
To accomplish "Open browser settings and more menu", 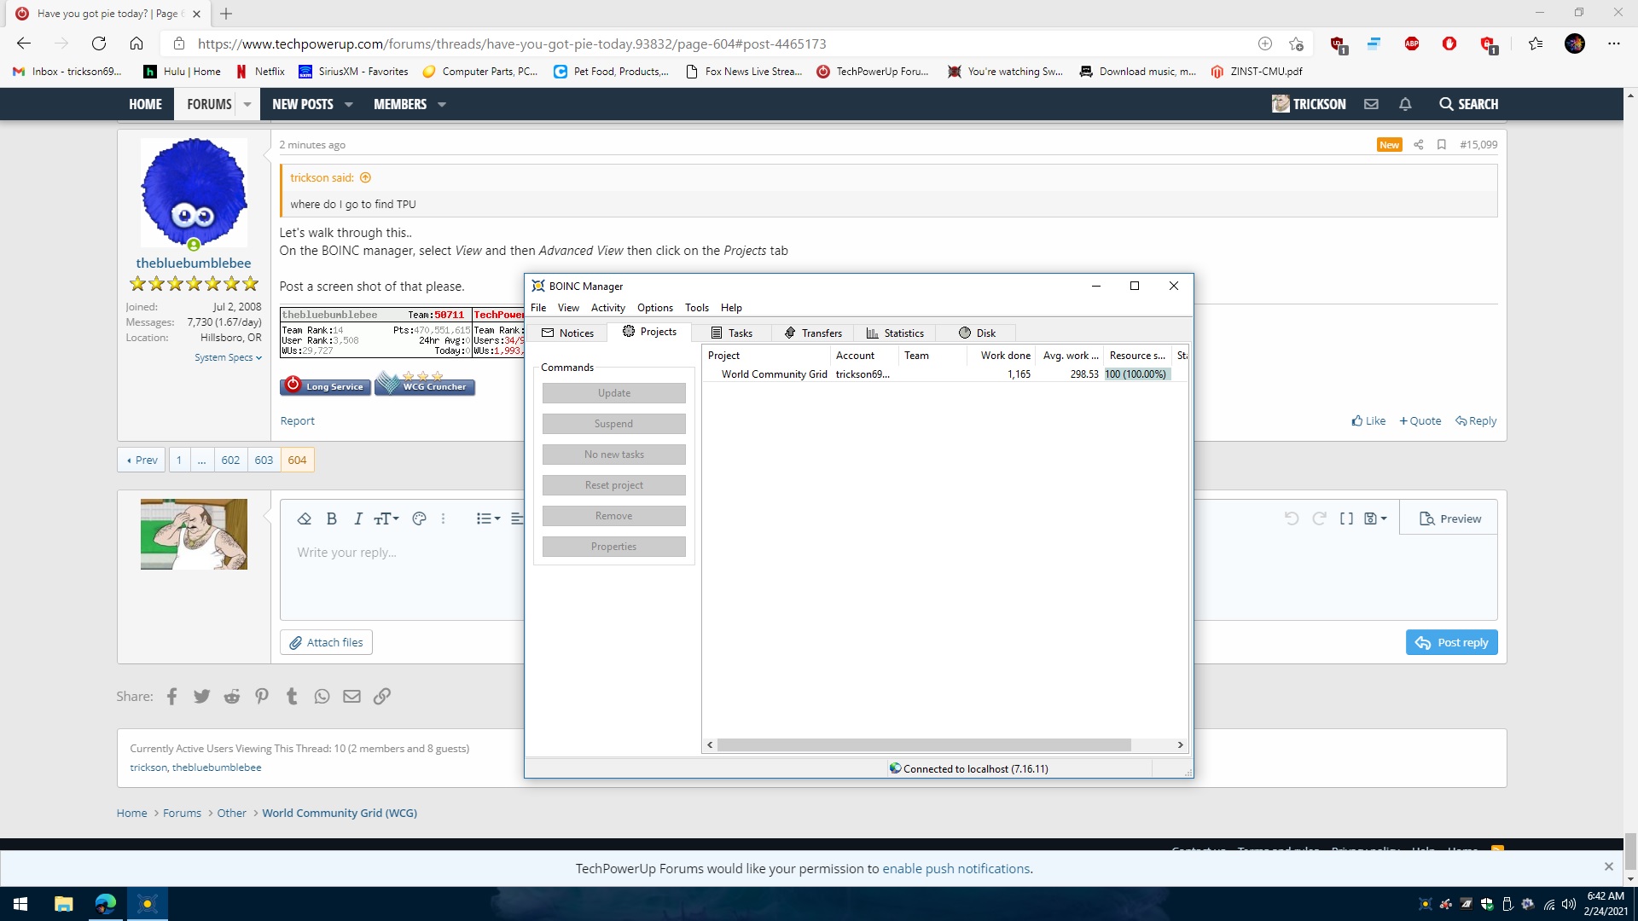I will [x=1613, y=43].
